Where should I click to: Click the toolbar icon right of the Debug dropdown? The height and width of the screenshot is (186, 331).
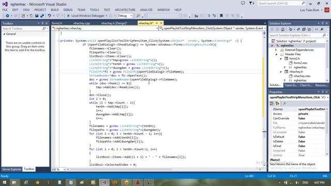tap(138, 16)
